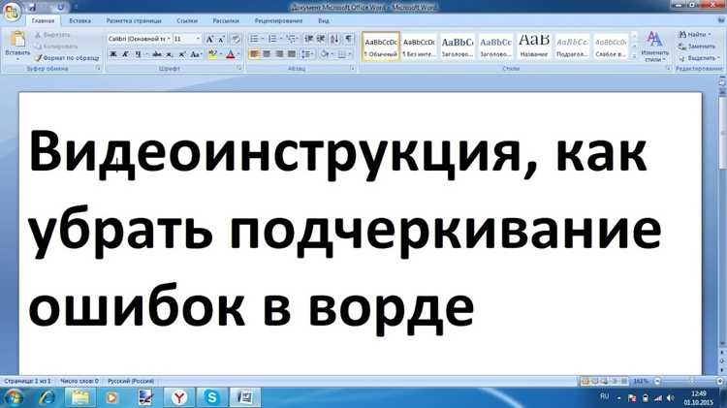
Task: Switch to the Главная (Home) tab
Action: coord(43,21)
